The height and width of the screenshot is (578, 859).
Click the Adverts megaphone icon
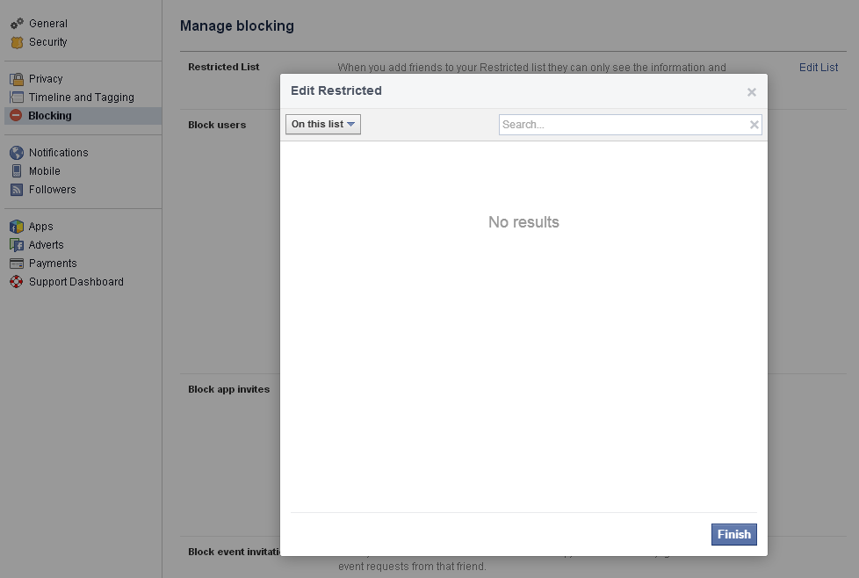(17, 244)
